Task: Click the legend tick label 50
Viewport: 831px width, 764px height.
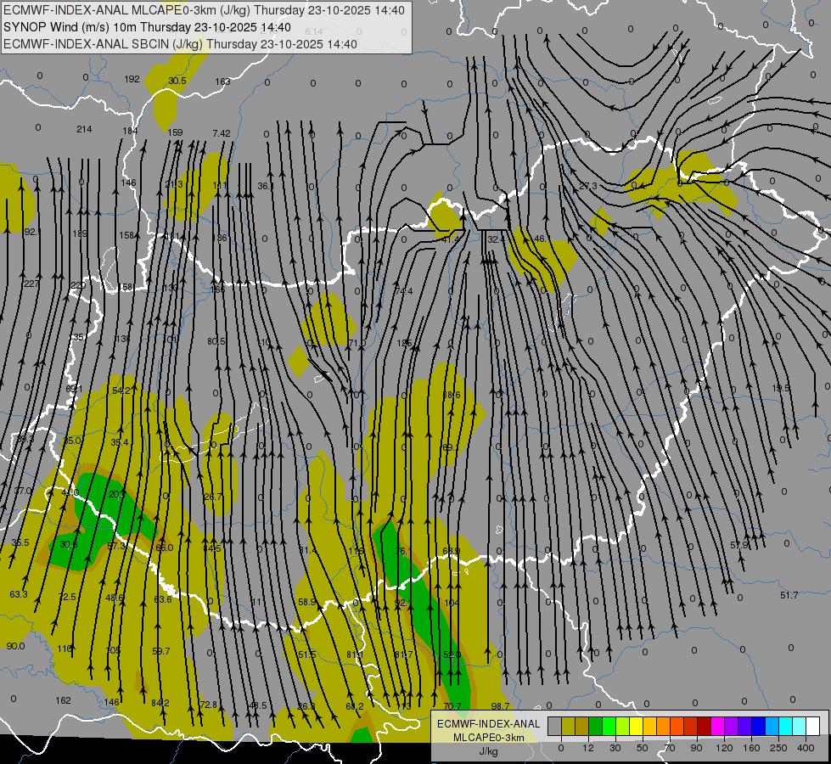Action: [x=643, y=748]
